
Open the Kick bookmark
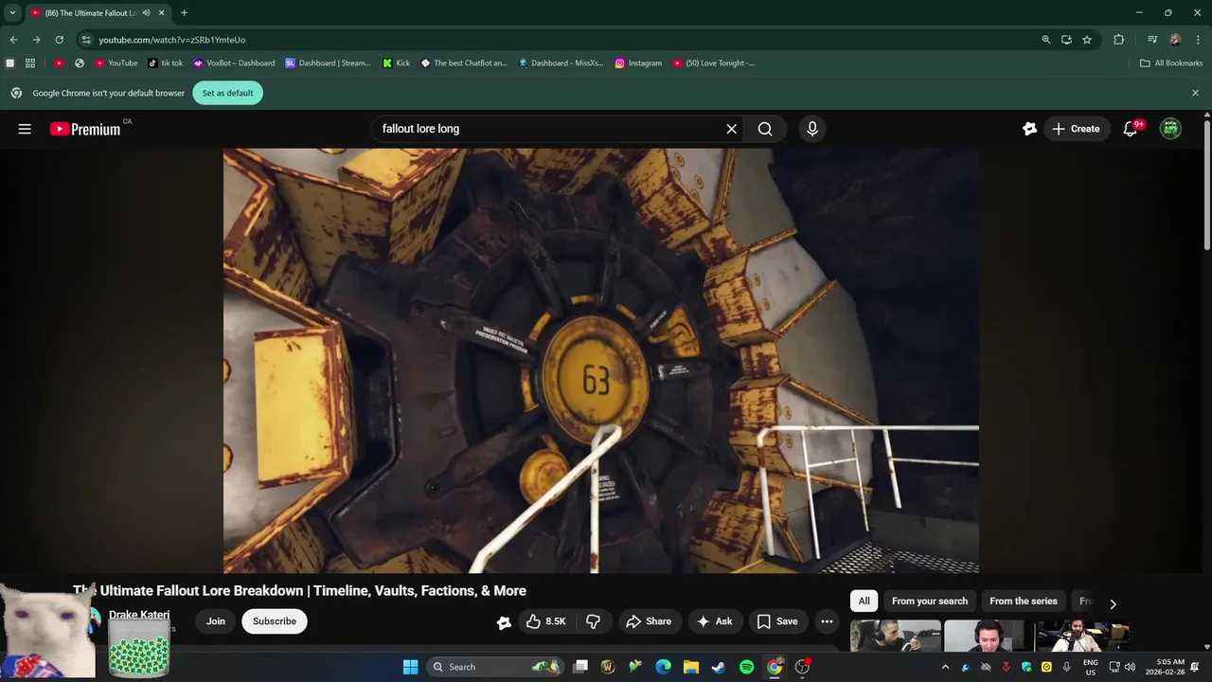click(x=396, y=63)
